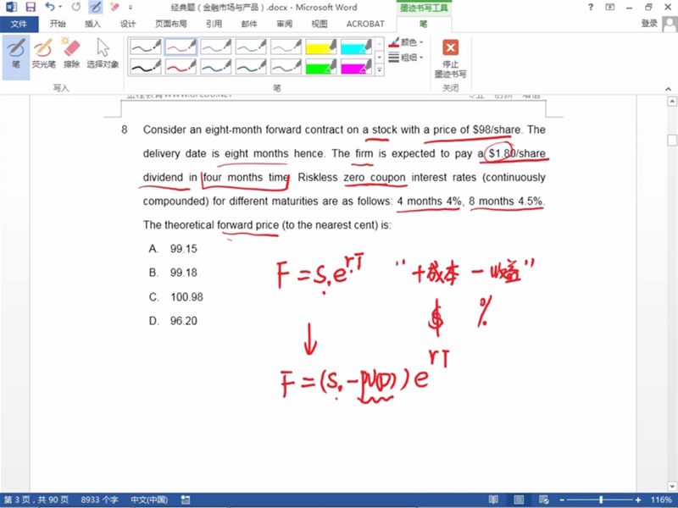
Task: Switch to the Home (开始) tab
Action: [58, 24]
